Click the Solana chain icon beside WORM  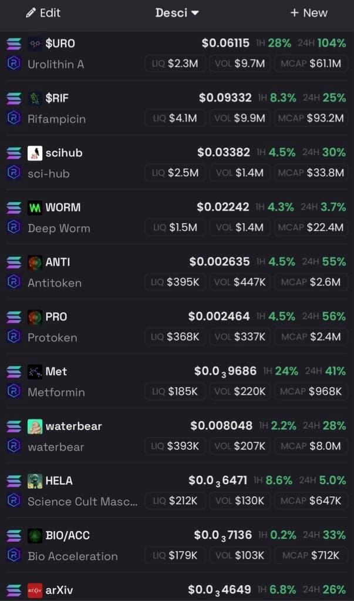pos(14,207)
